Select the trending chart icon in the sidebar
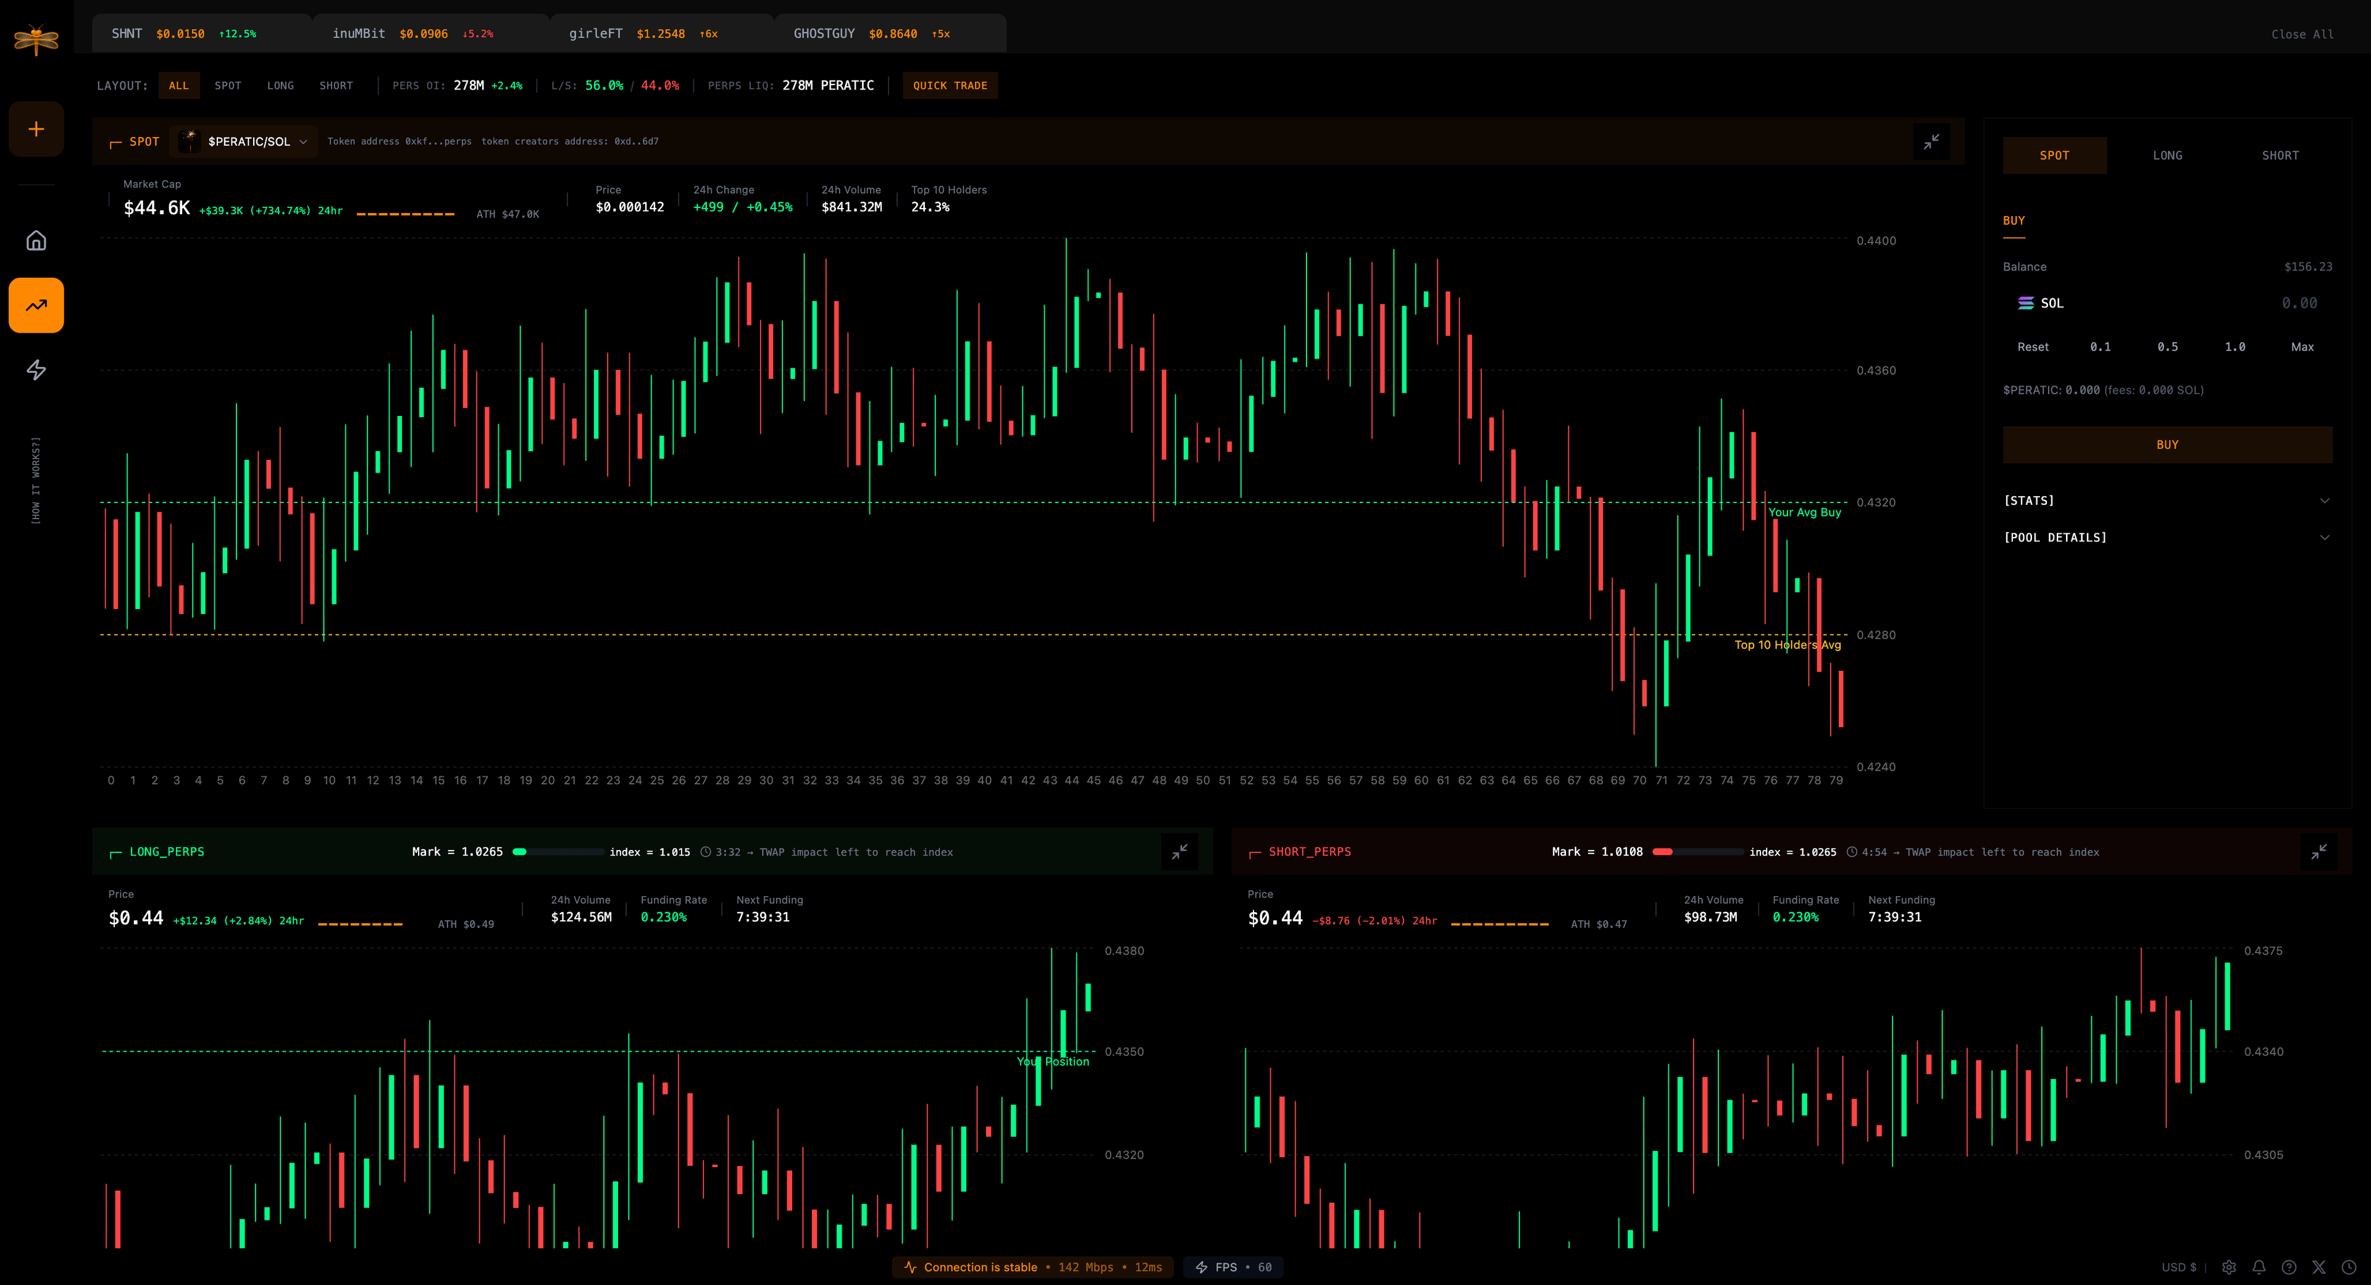The width and height of the screenshot is (2371, 1285). click(x=36, y=304)
